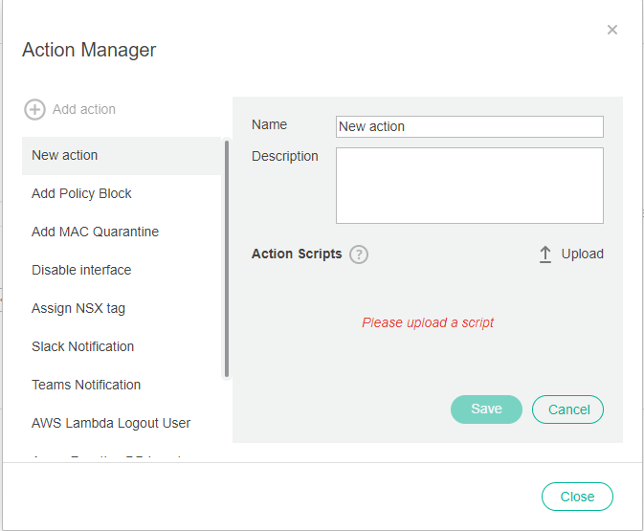
Task: Click the Upload text link
Action: 582,254
